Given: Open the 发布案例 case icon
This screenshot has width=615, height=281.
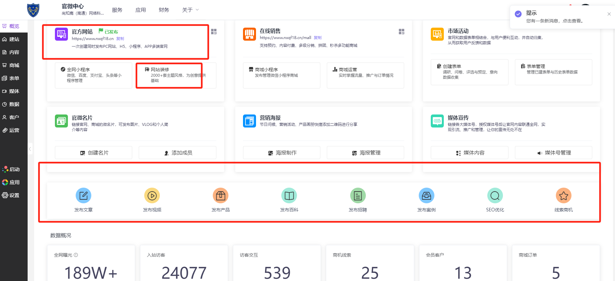Looking at the screenshot, I should tap(426, 195).
